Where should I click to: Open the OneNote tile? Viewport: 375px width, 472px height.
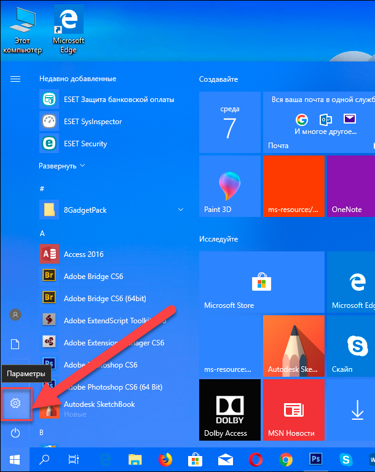(351, 186)
